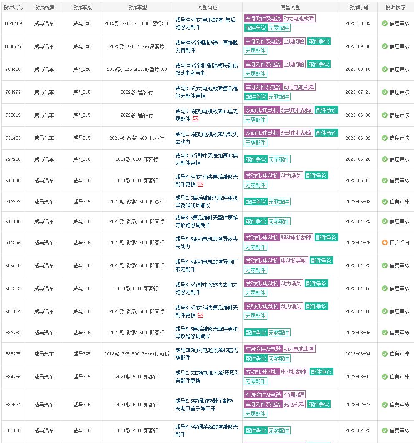Click the green check status icon for complaint 927225
The image size is (414, 443).
pyautogui.click(x=385, y=159)
